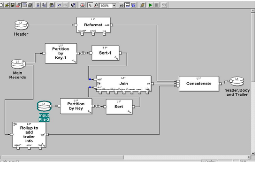Open the 100% zoom dropdown
The image size is (259, 186).
coord(114,6)
